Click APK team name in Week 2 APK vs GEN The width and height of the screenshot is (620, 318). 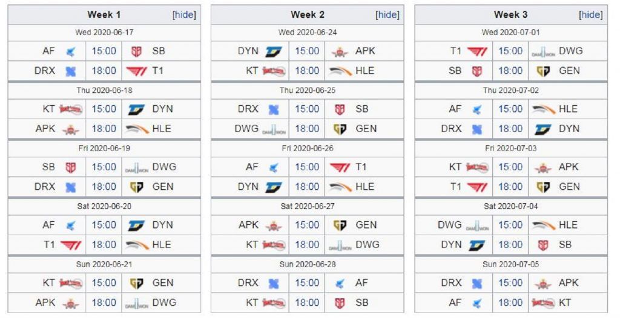click(x=248, y=225)
